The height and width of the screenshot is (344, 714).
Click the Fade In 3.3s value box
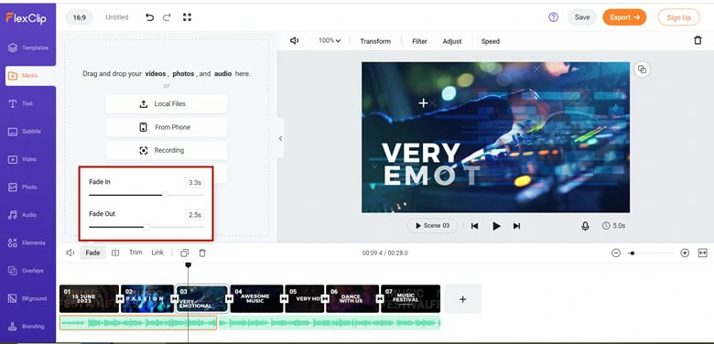195,183
